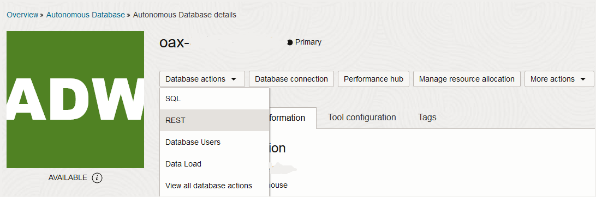Open the Performance hub

pyautogui.click(x=373, y=79)
